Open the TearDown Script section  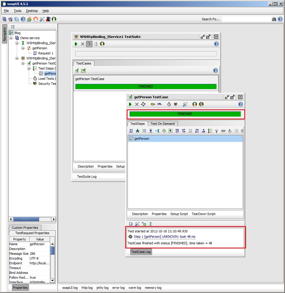(x=204, y=214)
